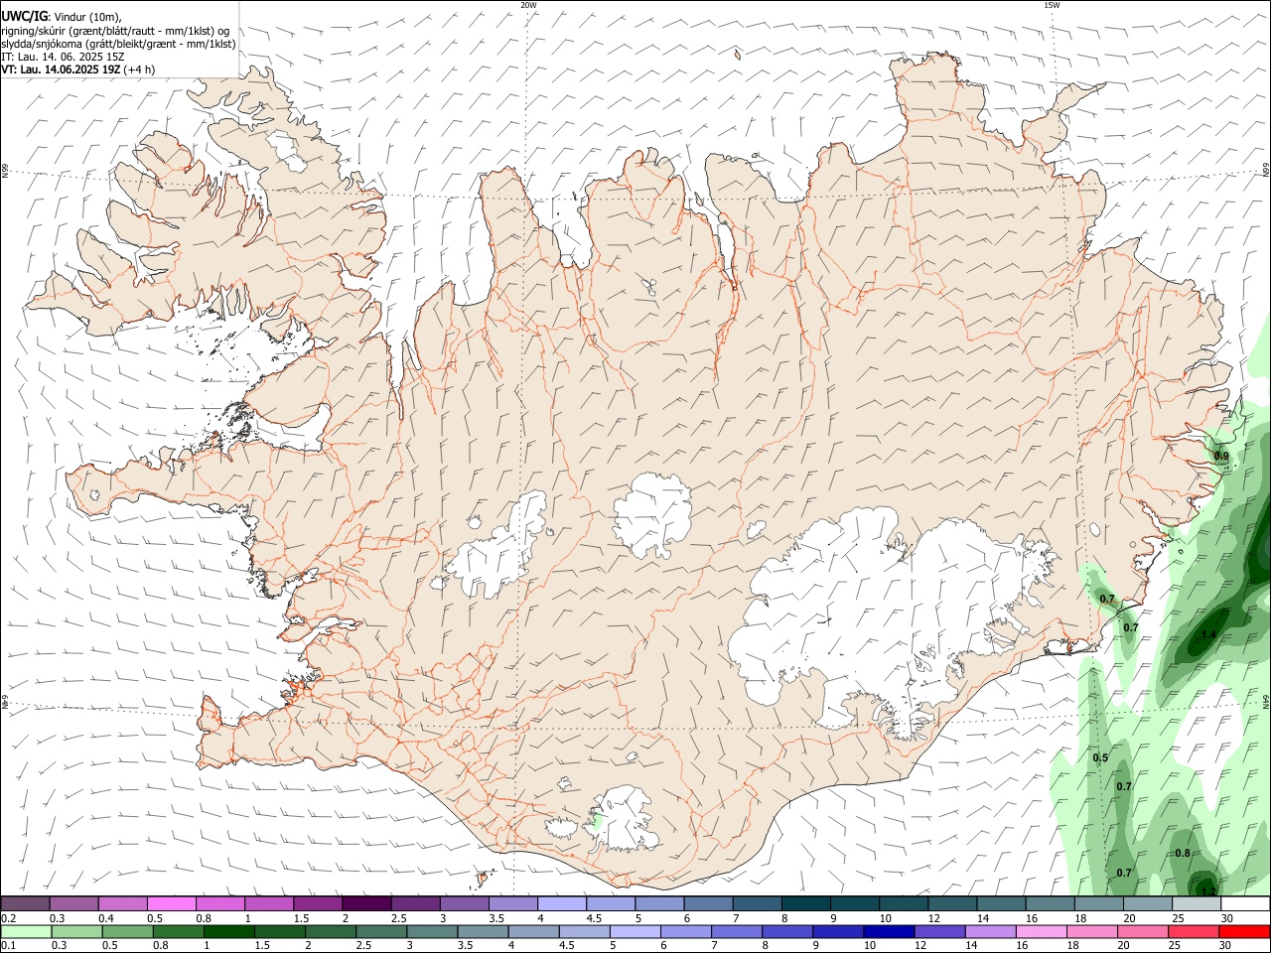
Task: Select the slydda/snjókoma legend description line
Action: tap(118, 44)
